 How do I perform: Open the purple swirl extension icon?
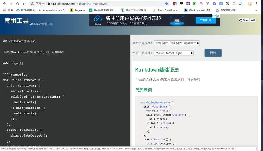tap(188, 4)
